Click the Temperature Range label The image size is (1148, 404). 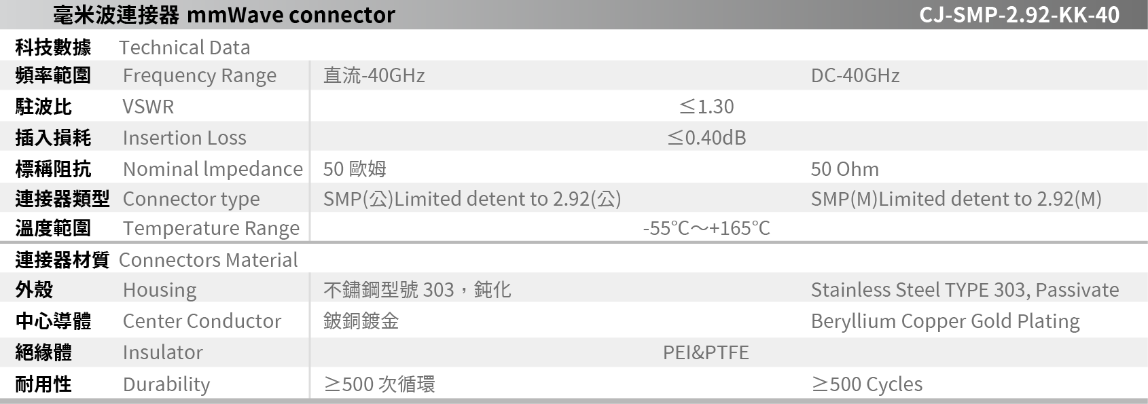211,228
